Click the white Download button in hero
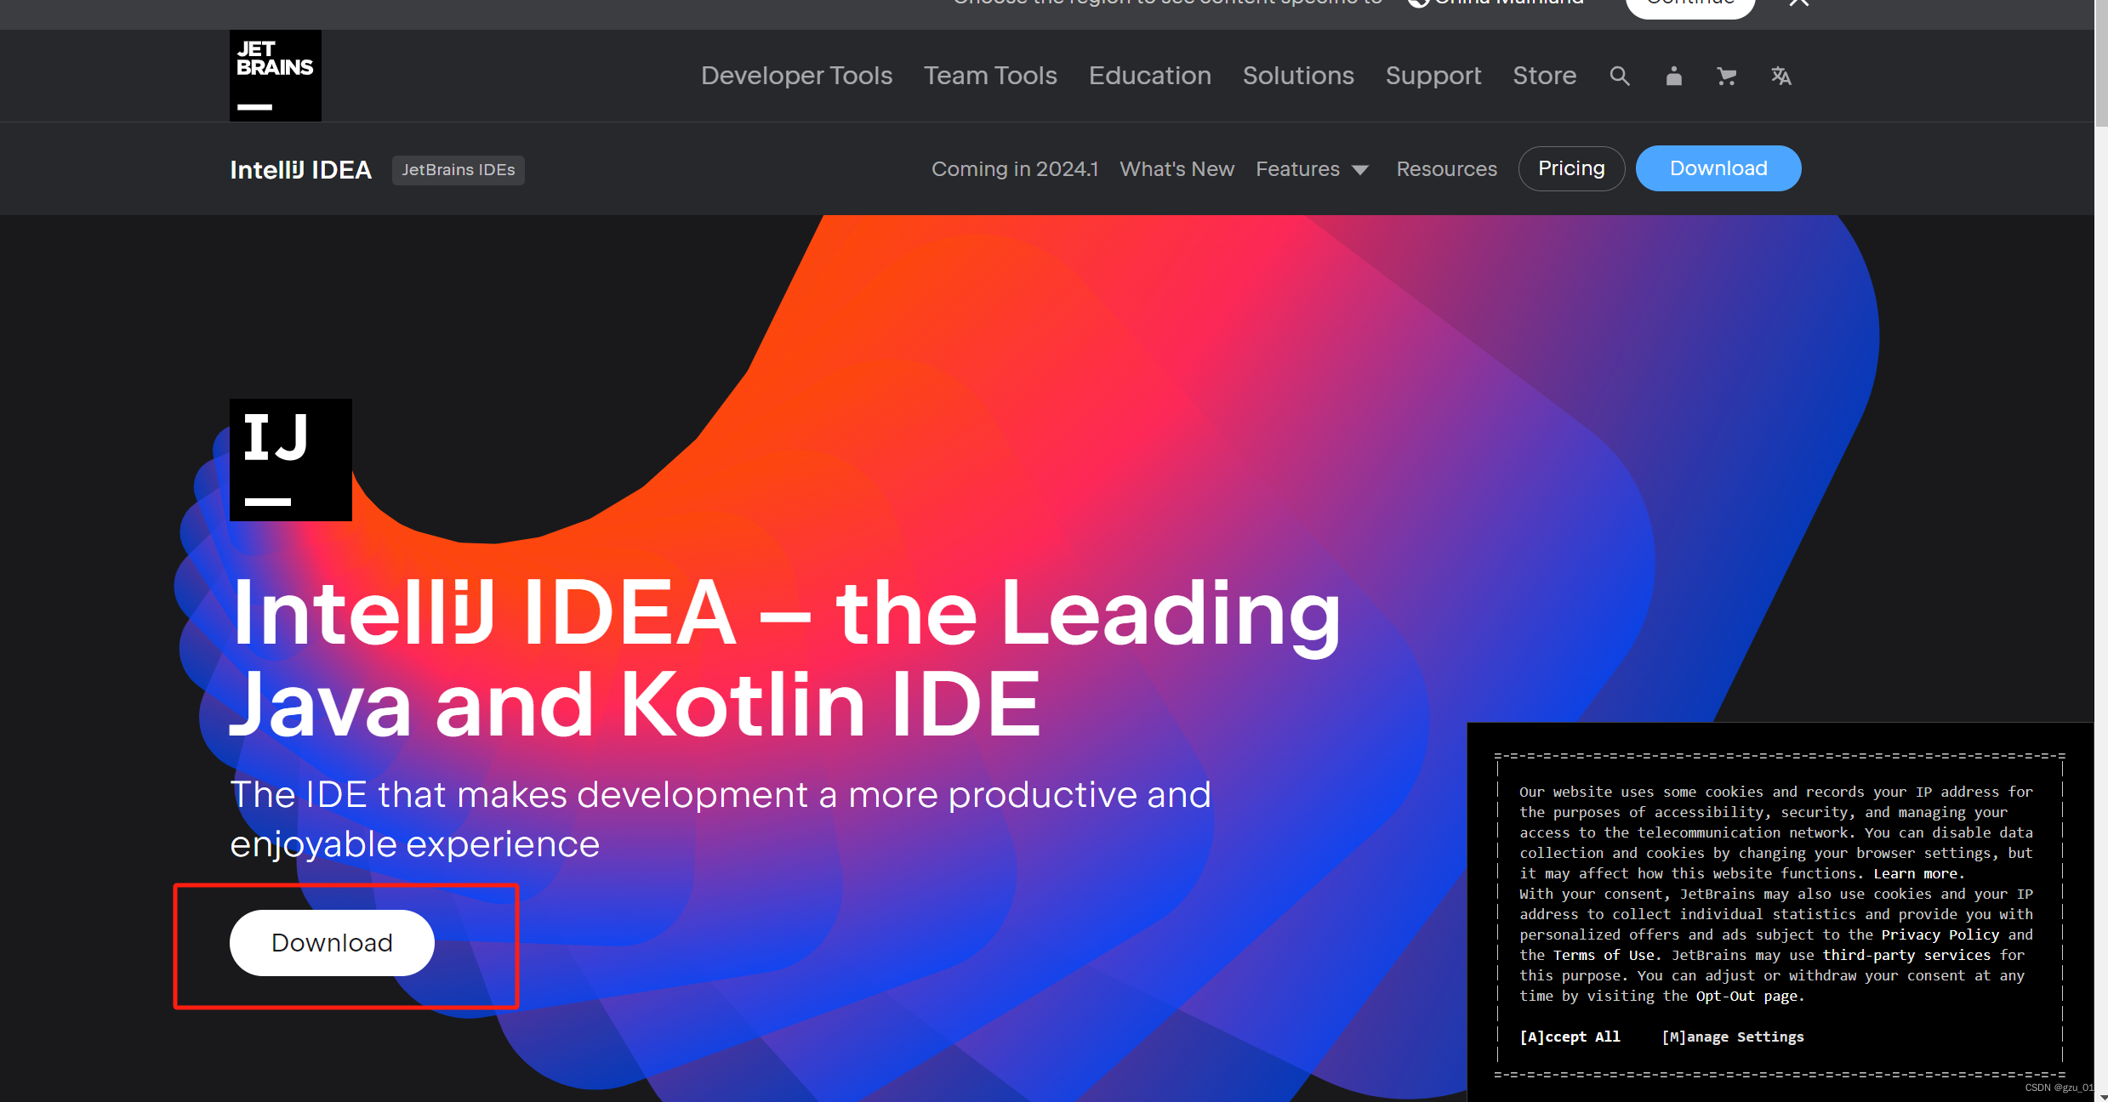The width and height of the screenshot is (2108, 1102). click(332, 943)
